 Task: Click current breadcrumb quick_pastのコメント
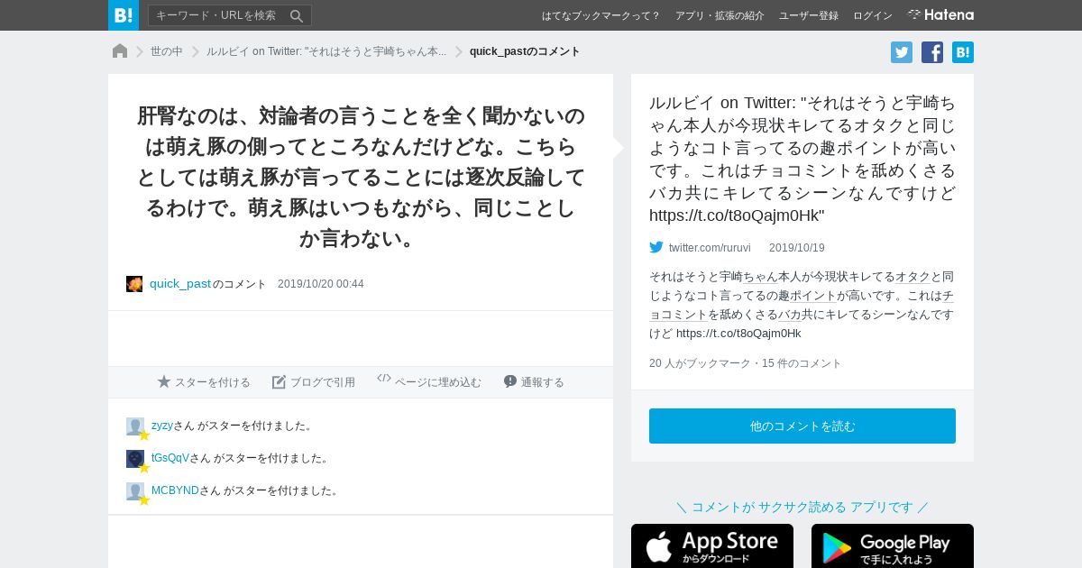[x=525, y=51]
